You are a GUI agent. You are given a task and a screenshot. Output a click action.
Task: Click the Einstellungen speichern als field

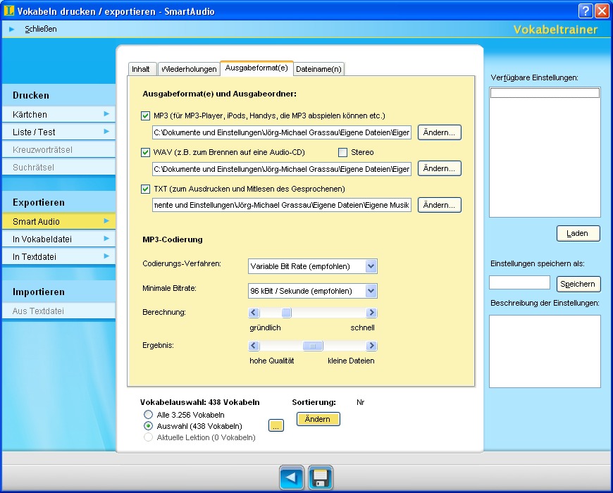pos(519,282)
